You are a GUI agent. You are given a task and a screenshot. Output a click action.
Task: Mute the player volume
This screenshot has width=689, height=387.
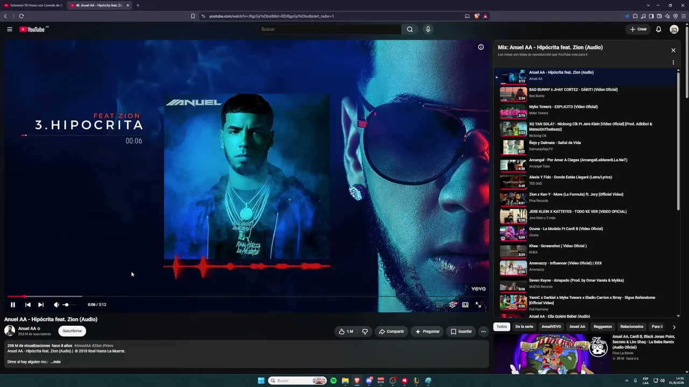click(57, 305)
